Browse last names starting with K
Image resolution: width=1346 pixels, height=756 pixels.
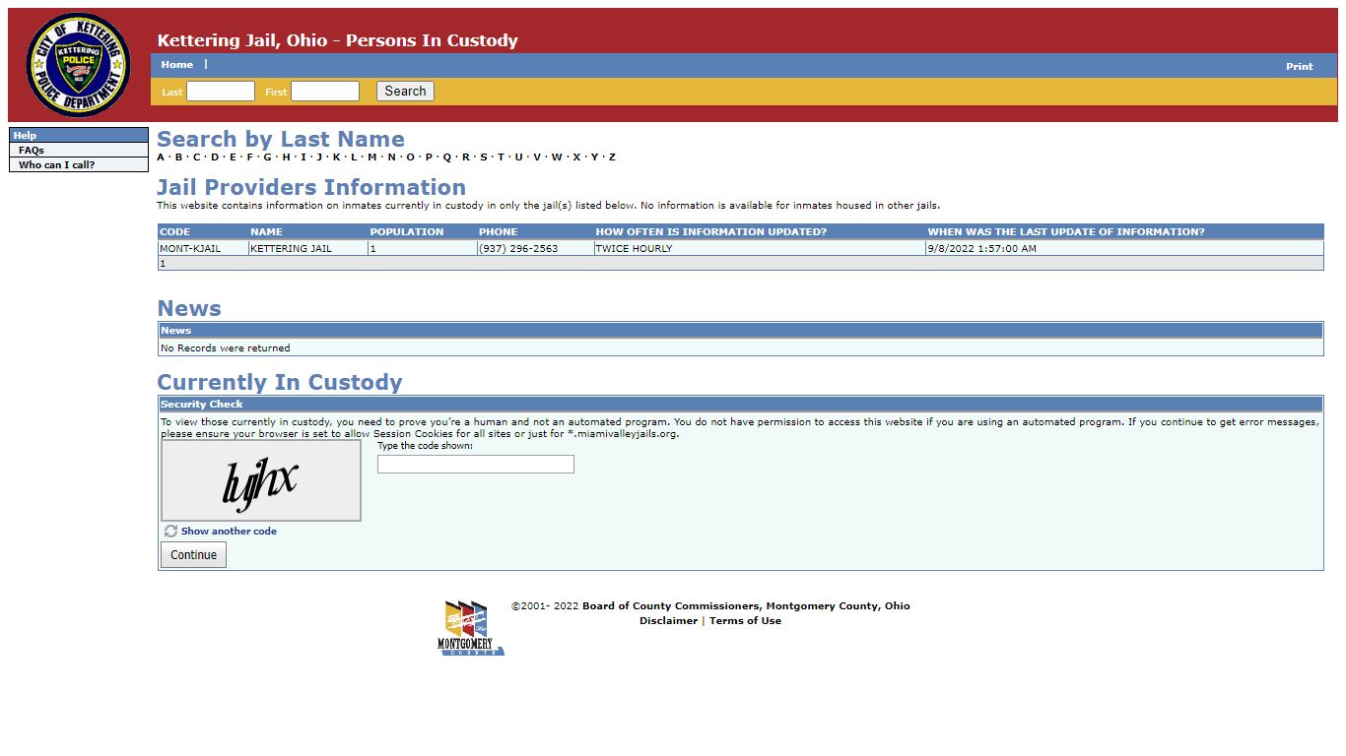pos(336,157)
